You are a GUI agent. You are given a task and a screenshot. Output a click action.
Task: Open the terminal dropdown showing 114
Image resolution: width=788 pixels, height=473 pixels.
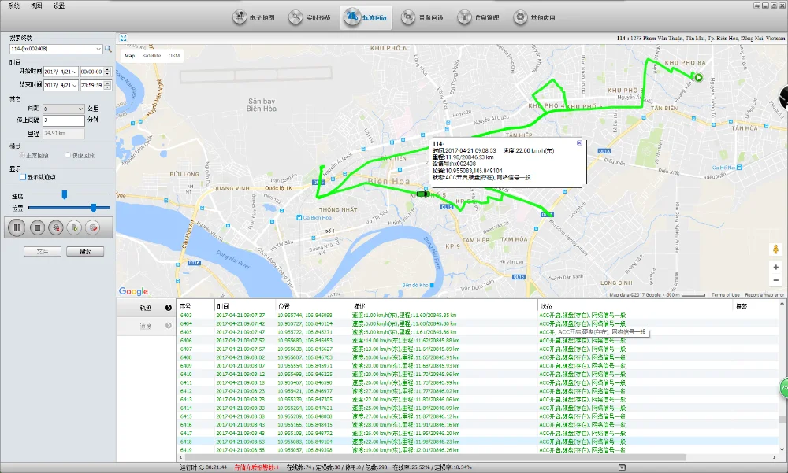98,49
